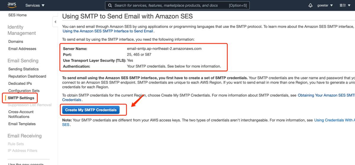Follow the Obtaining Your Amazon SES SMTP Credentials link
The image size is (355, 165).
(x=326, y=95)
